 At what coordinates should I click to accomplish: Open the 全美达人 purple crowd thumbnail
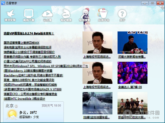tap(132, 73)
